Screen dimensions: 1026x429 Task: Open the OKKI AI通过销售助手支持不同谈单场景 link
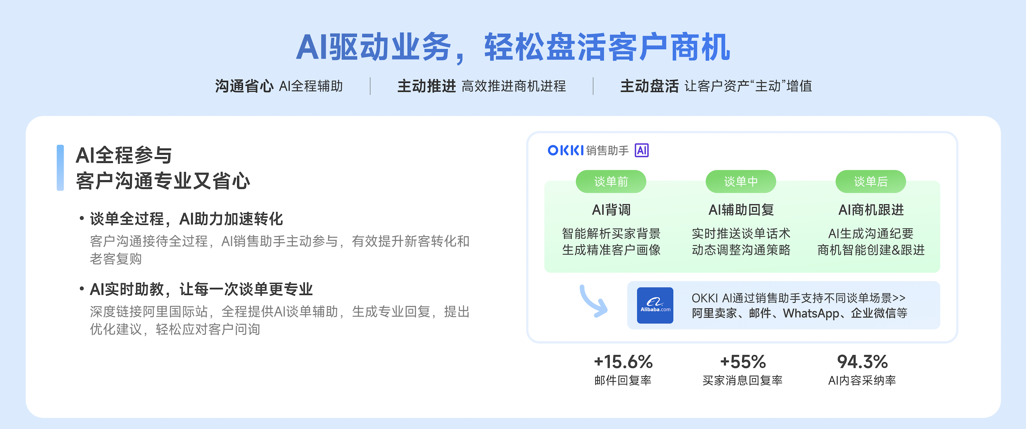point(798,298)
